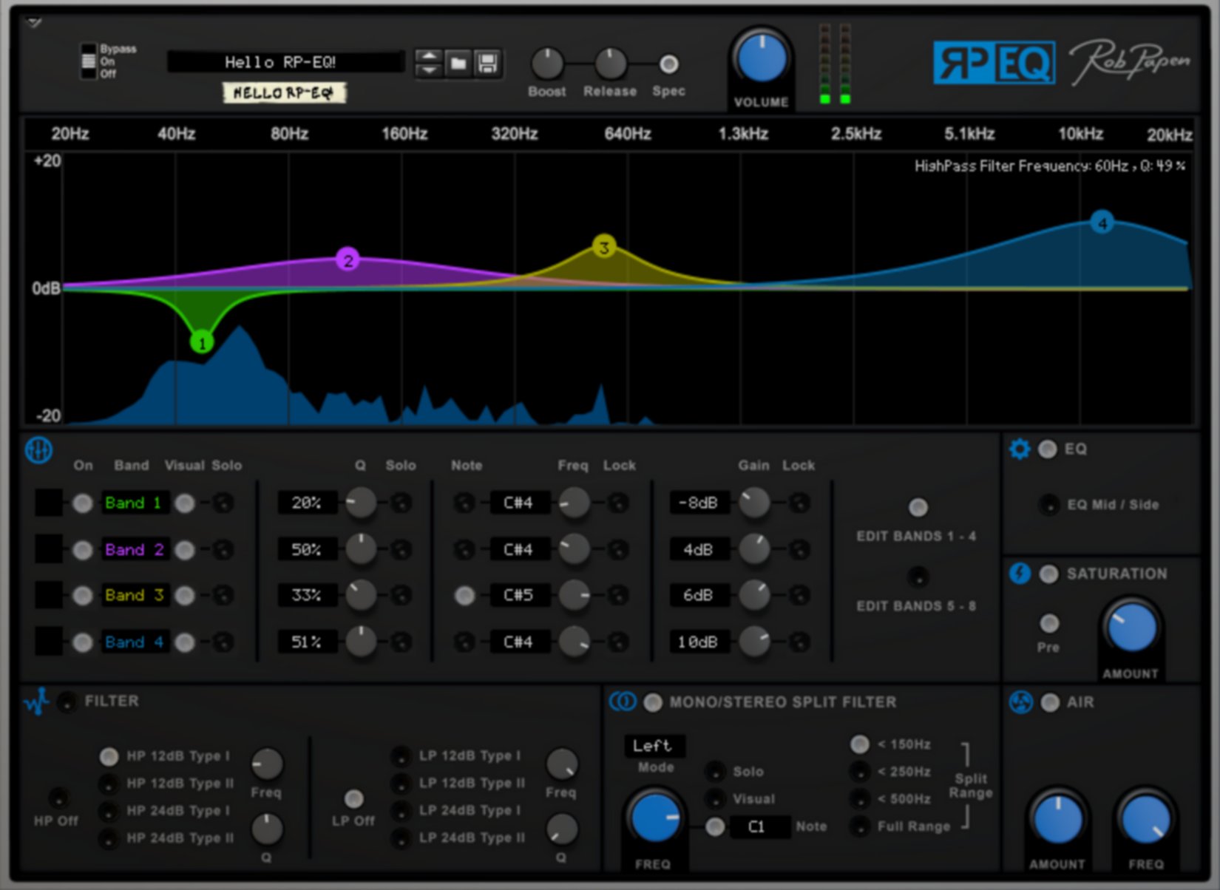This screenshot has width=1220, height=890.
Task: Switch to Edit Bands 1 - 4
Action: click(x=918, y=507)
